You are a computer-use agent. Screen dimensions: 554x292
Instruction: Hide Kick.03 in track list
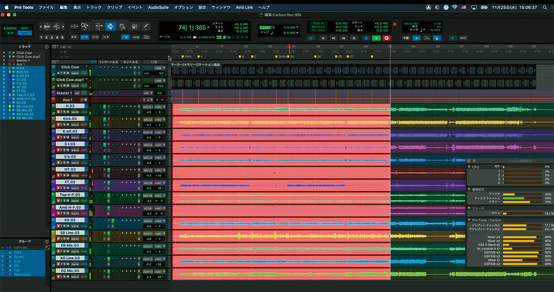coord(4,72)
